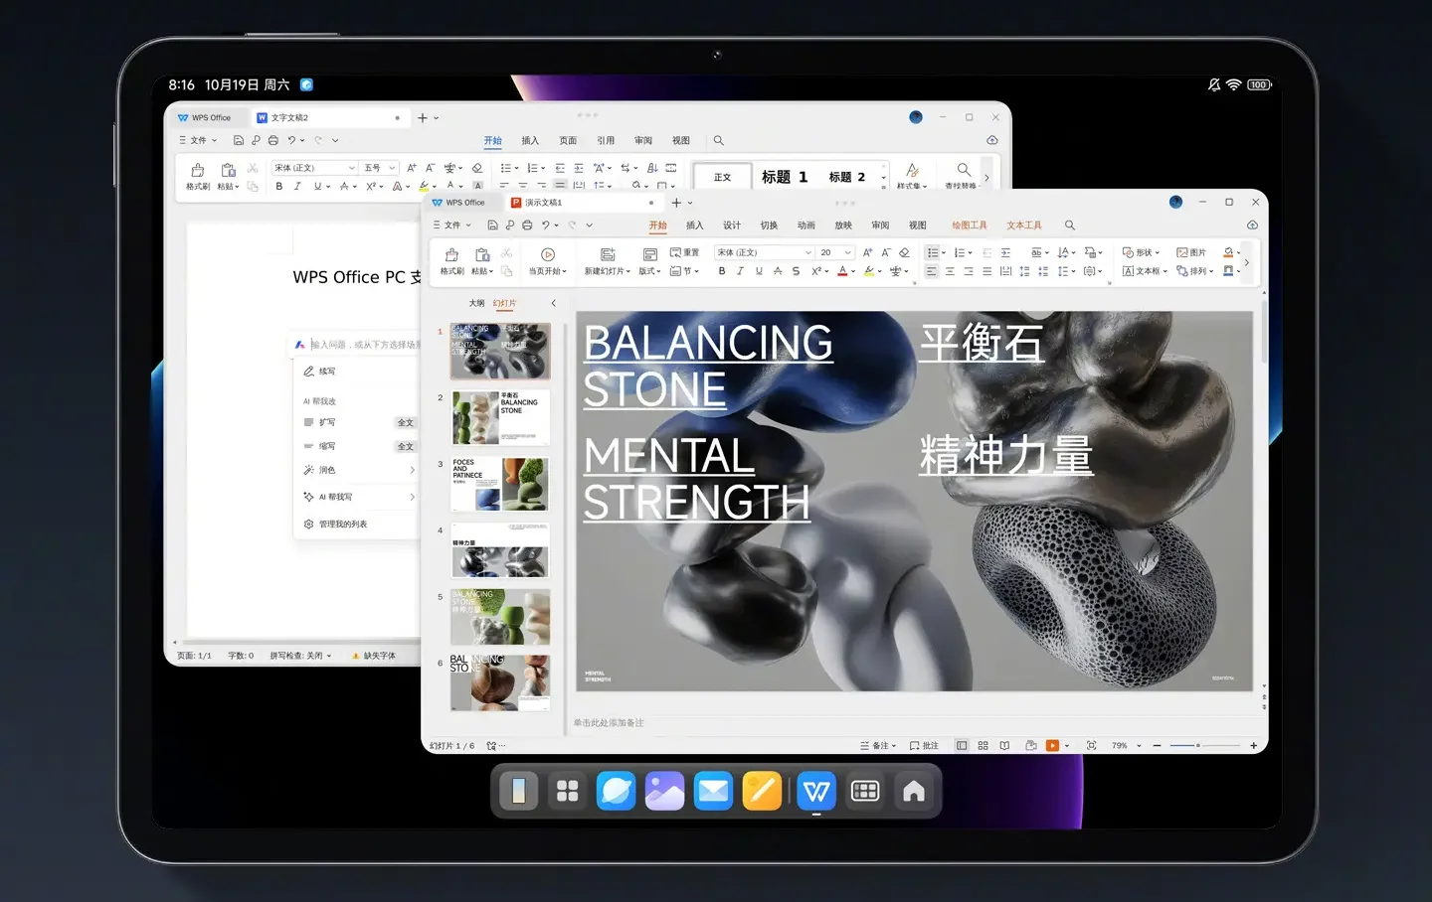Toggle Bold in the presentation ribbon
The height and width of the screenshot is (902, 1432).
(722, 271)
